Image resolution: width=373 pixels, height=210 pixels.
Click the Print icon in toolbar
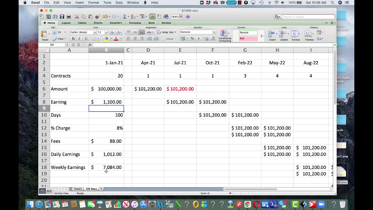(69, 17)
